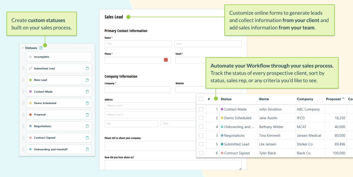Click the red icon inside the Phone field
Image resolution: width=353 pixels, height=177 pixels.
166,60
